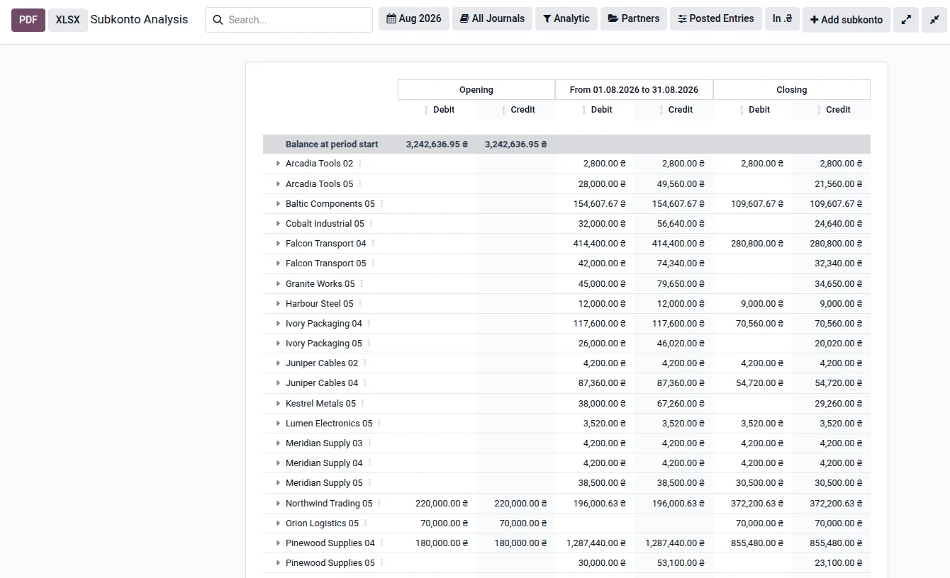Image resolution: width=950 pixels, height=578 pixels.
Task: Focus the Search input field
Action: [289, 20]
